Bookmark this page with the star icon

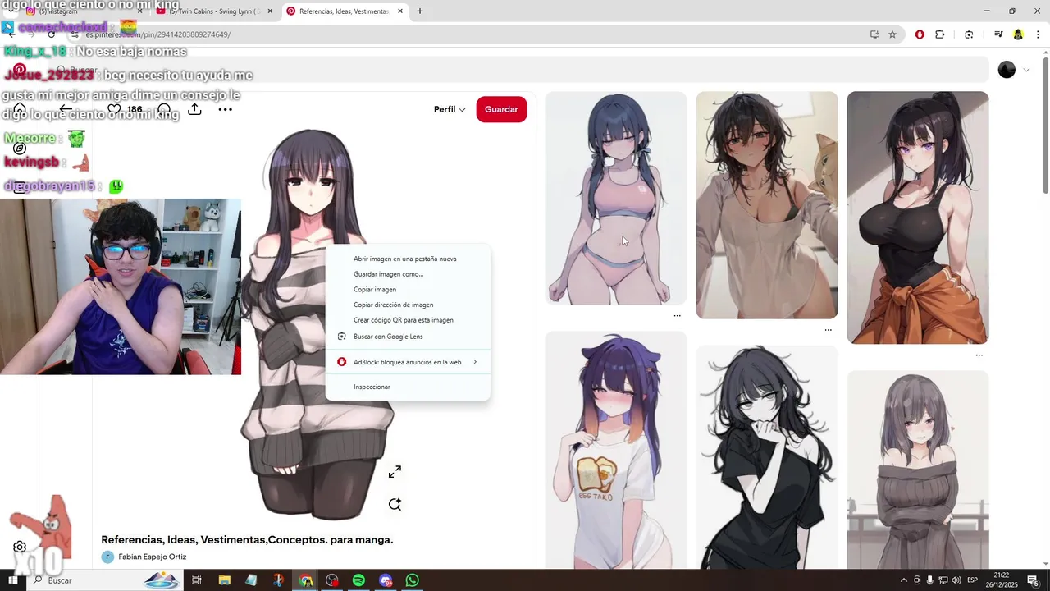tap(892, 34)
